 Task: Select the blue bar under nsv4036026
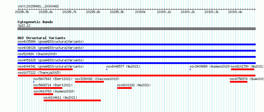pyautogui.click(x=136, y=51)
